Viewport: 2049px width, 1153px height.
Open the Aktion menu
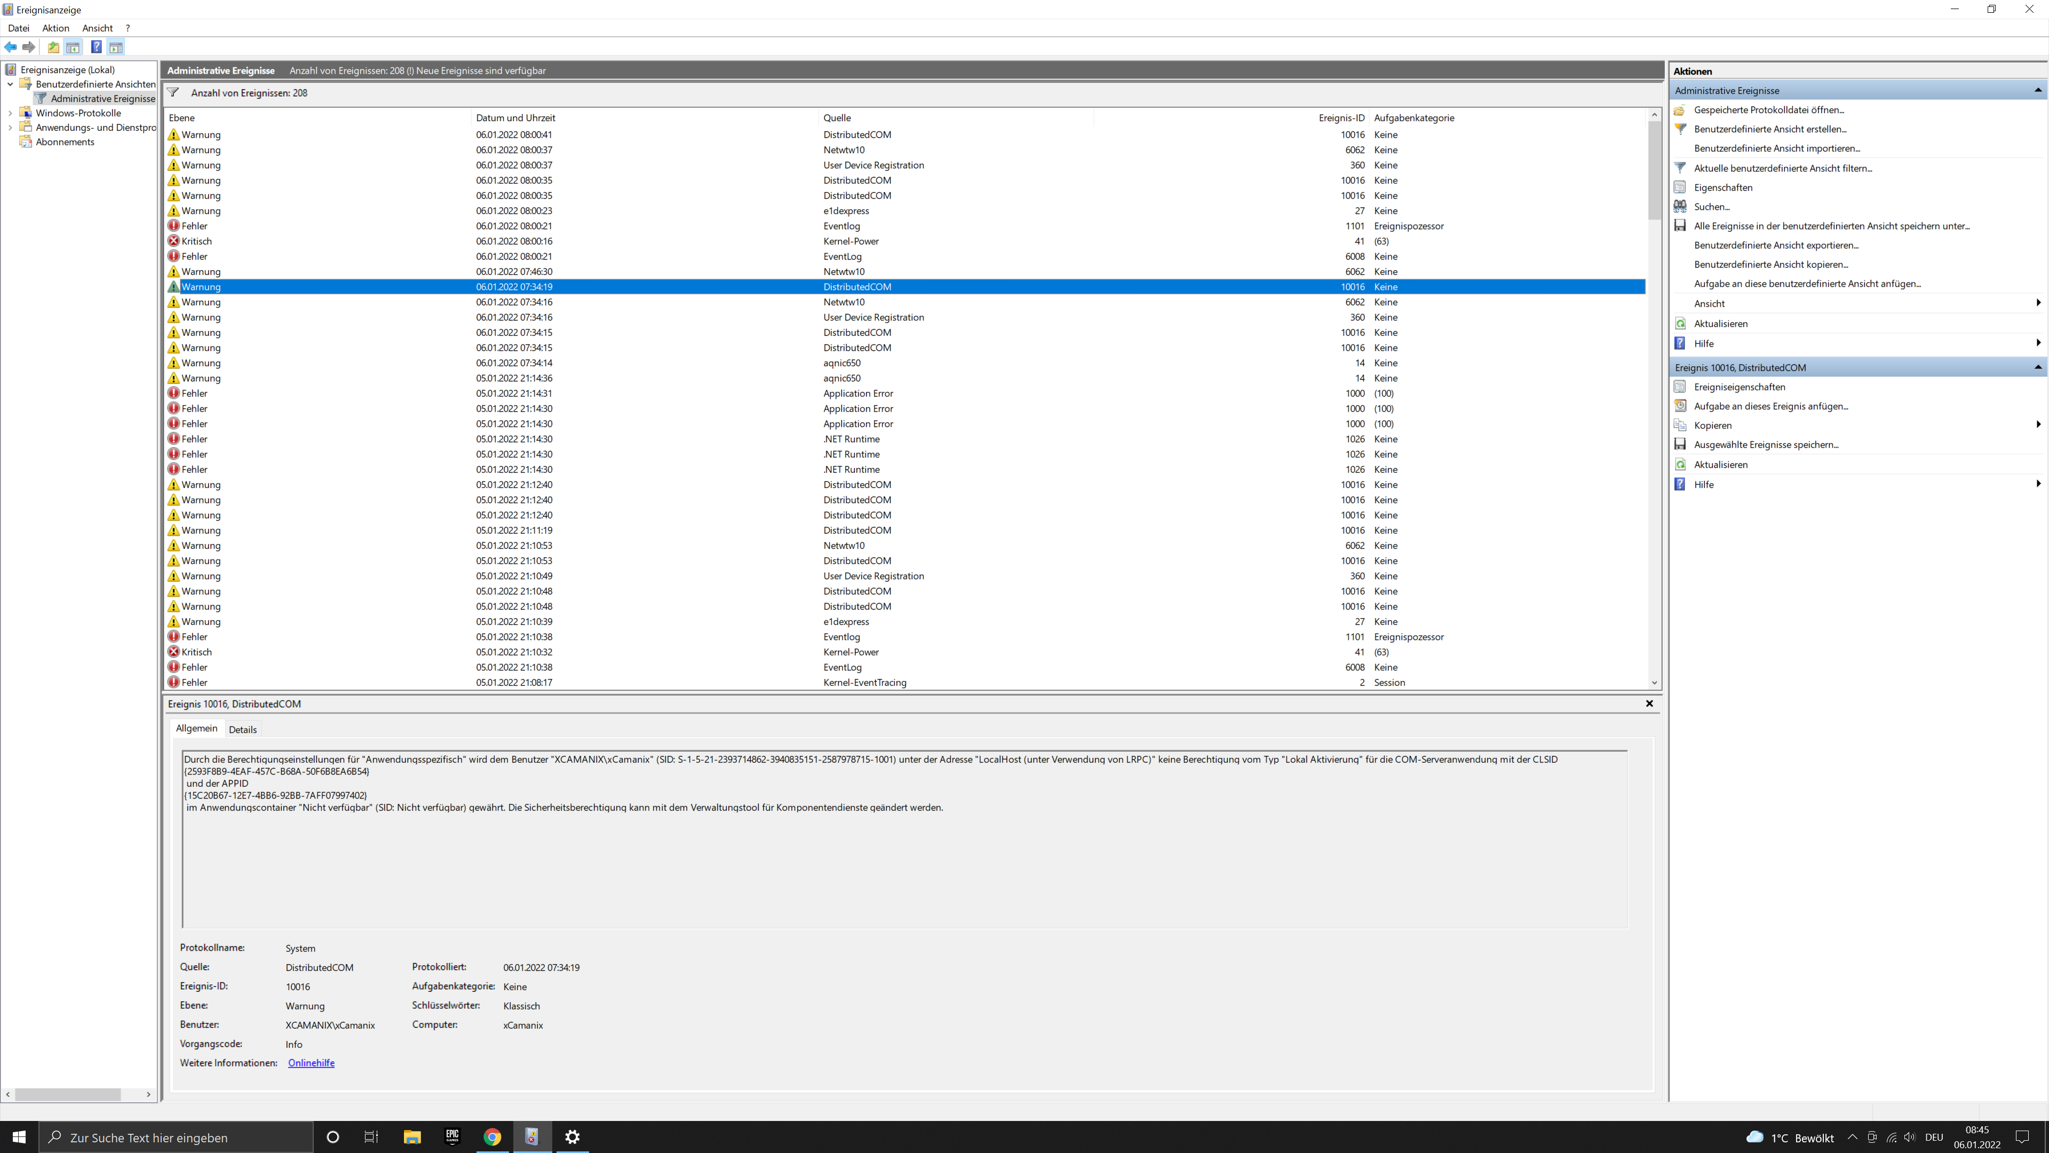(x=55, y=28)
